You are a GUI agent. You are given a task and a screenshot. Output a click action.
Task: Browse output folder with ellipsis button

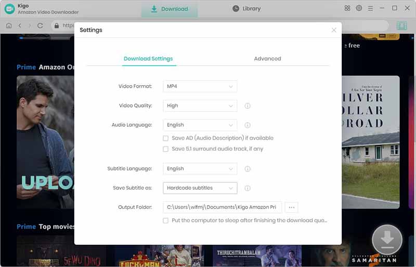point(291,207)
